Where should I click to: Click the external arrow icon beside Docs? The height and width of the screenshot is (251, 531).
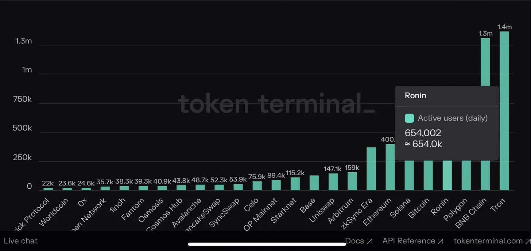pyautogui.click(x=370, y=241)
